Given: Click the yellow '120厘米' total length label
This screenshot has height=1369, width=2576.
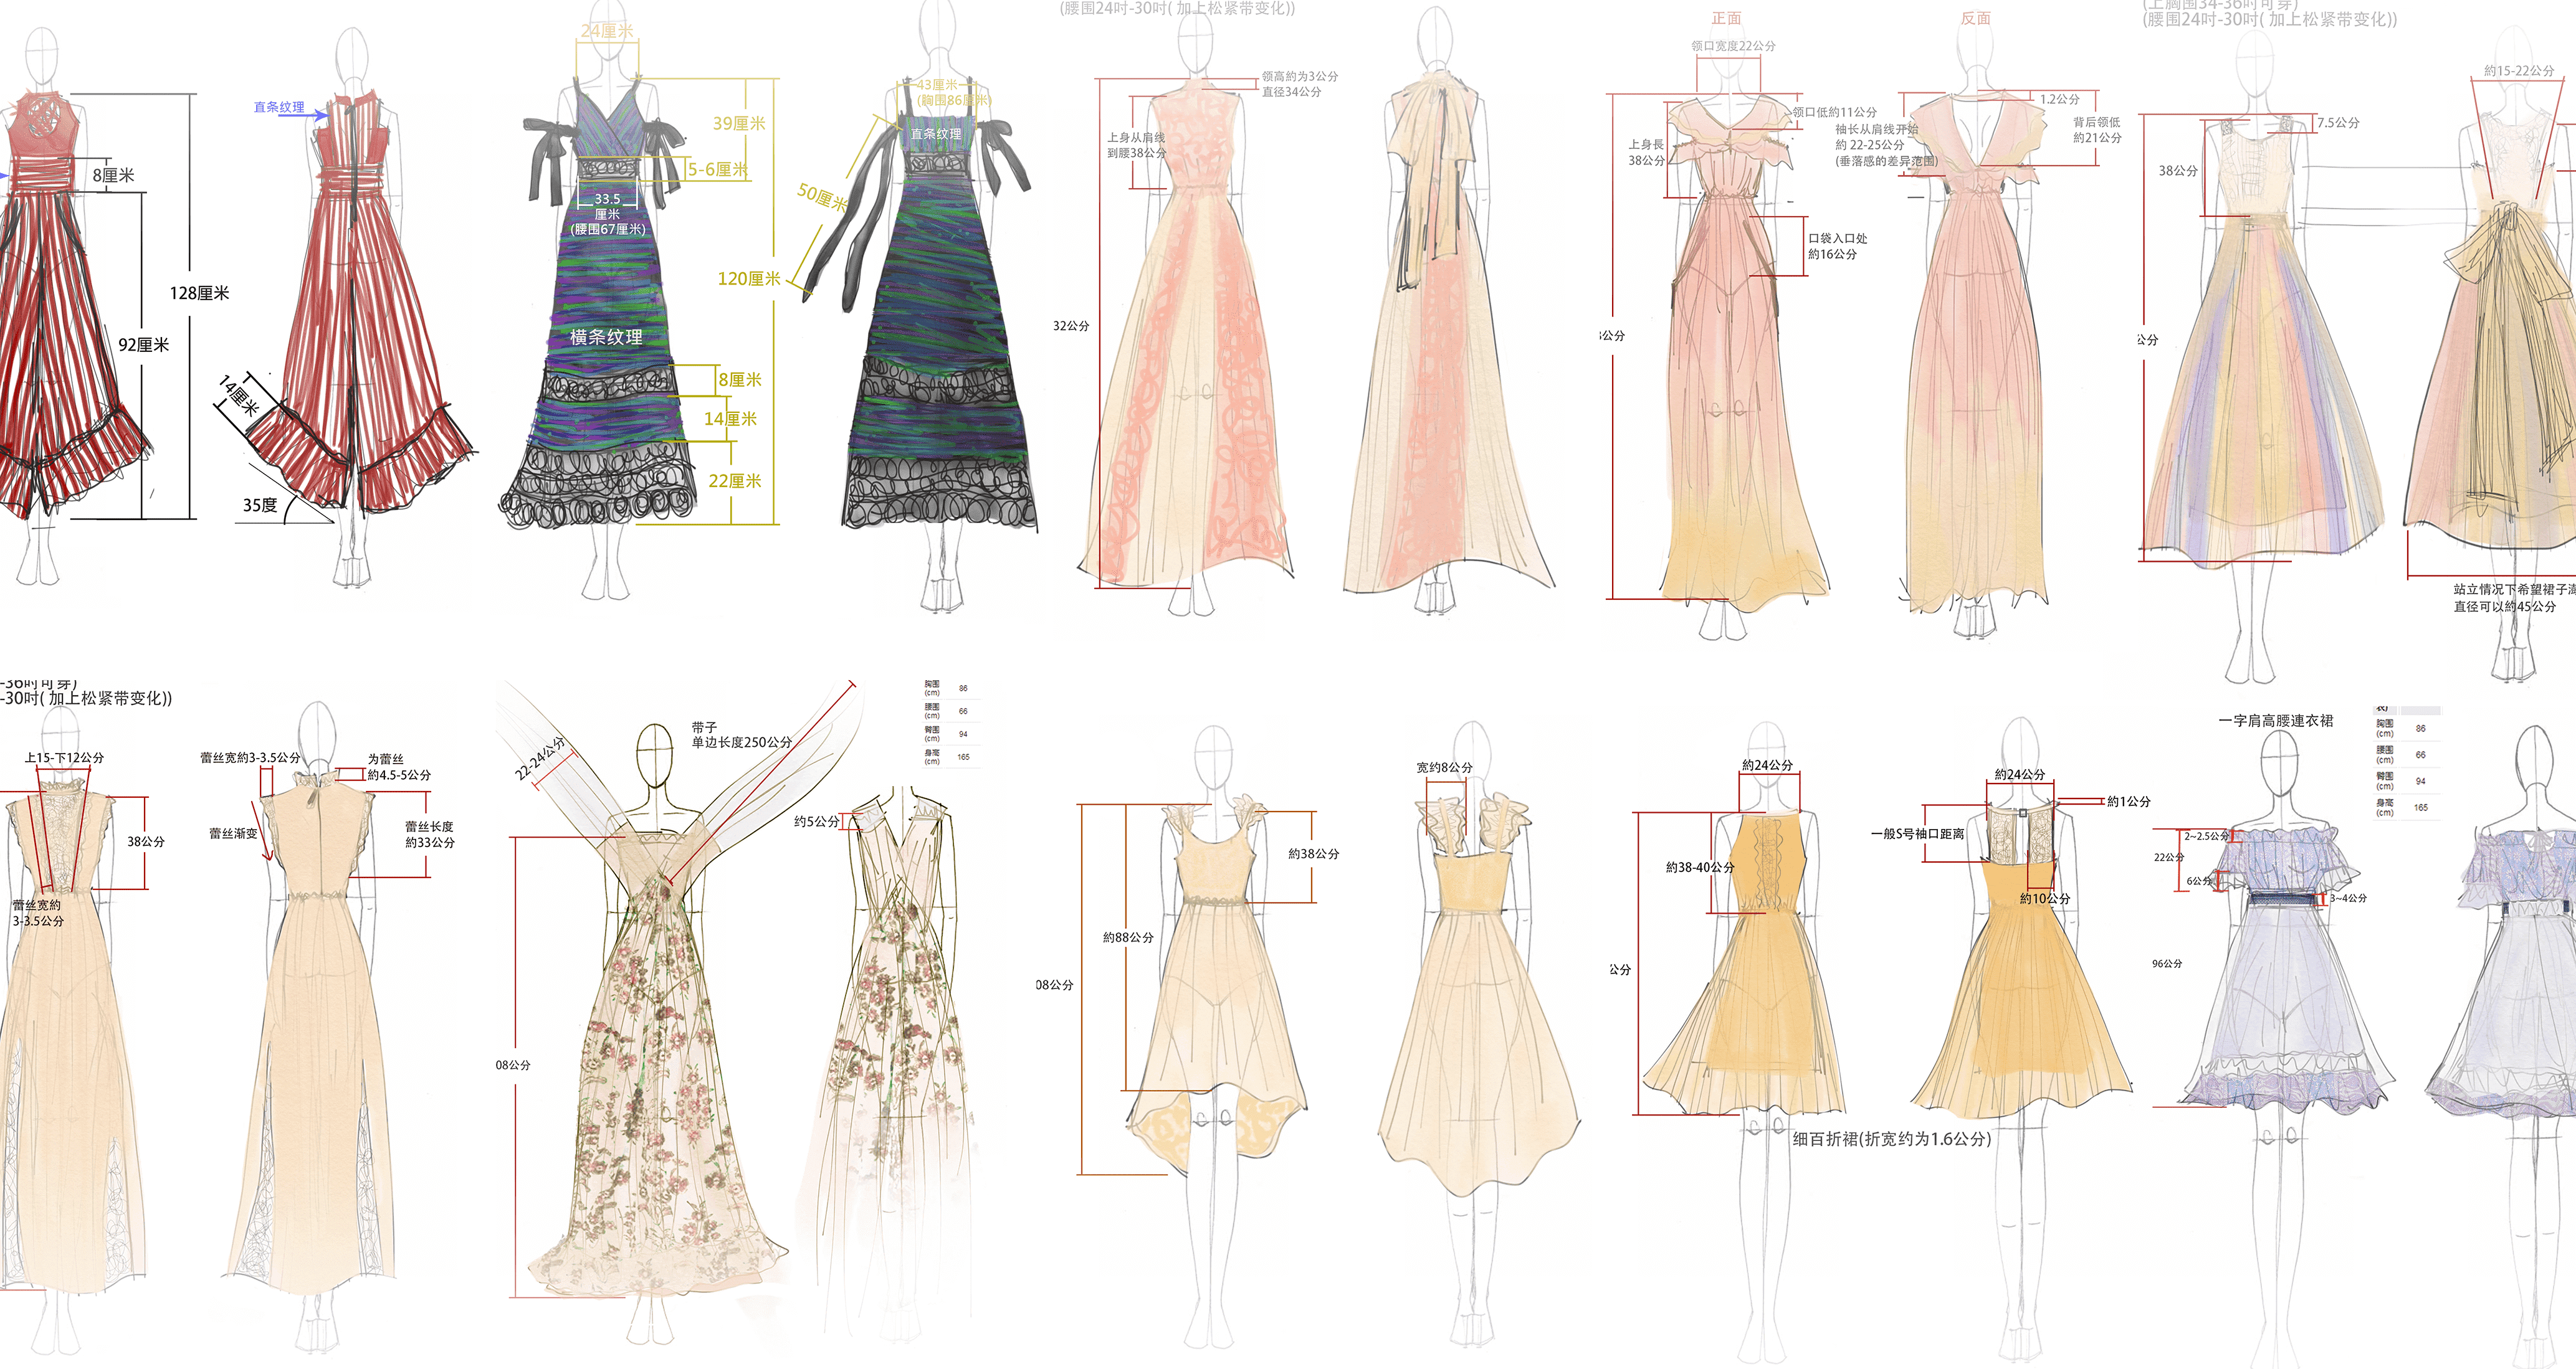Looking at the screenshot, I should 748,279.
